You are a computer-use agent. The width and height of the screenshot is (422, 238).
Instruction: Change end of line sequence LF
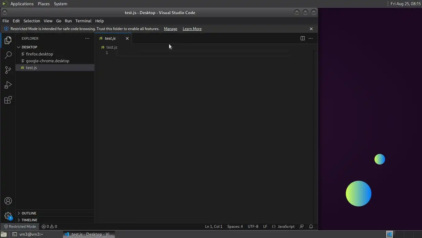265,227
